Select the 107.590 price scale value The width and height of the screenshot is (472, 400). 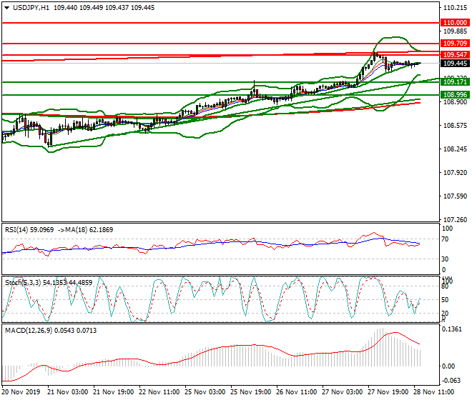(455, 196)
